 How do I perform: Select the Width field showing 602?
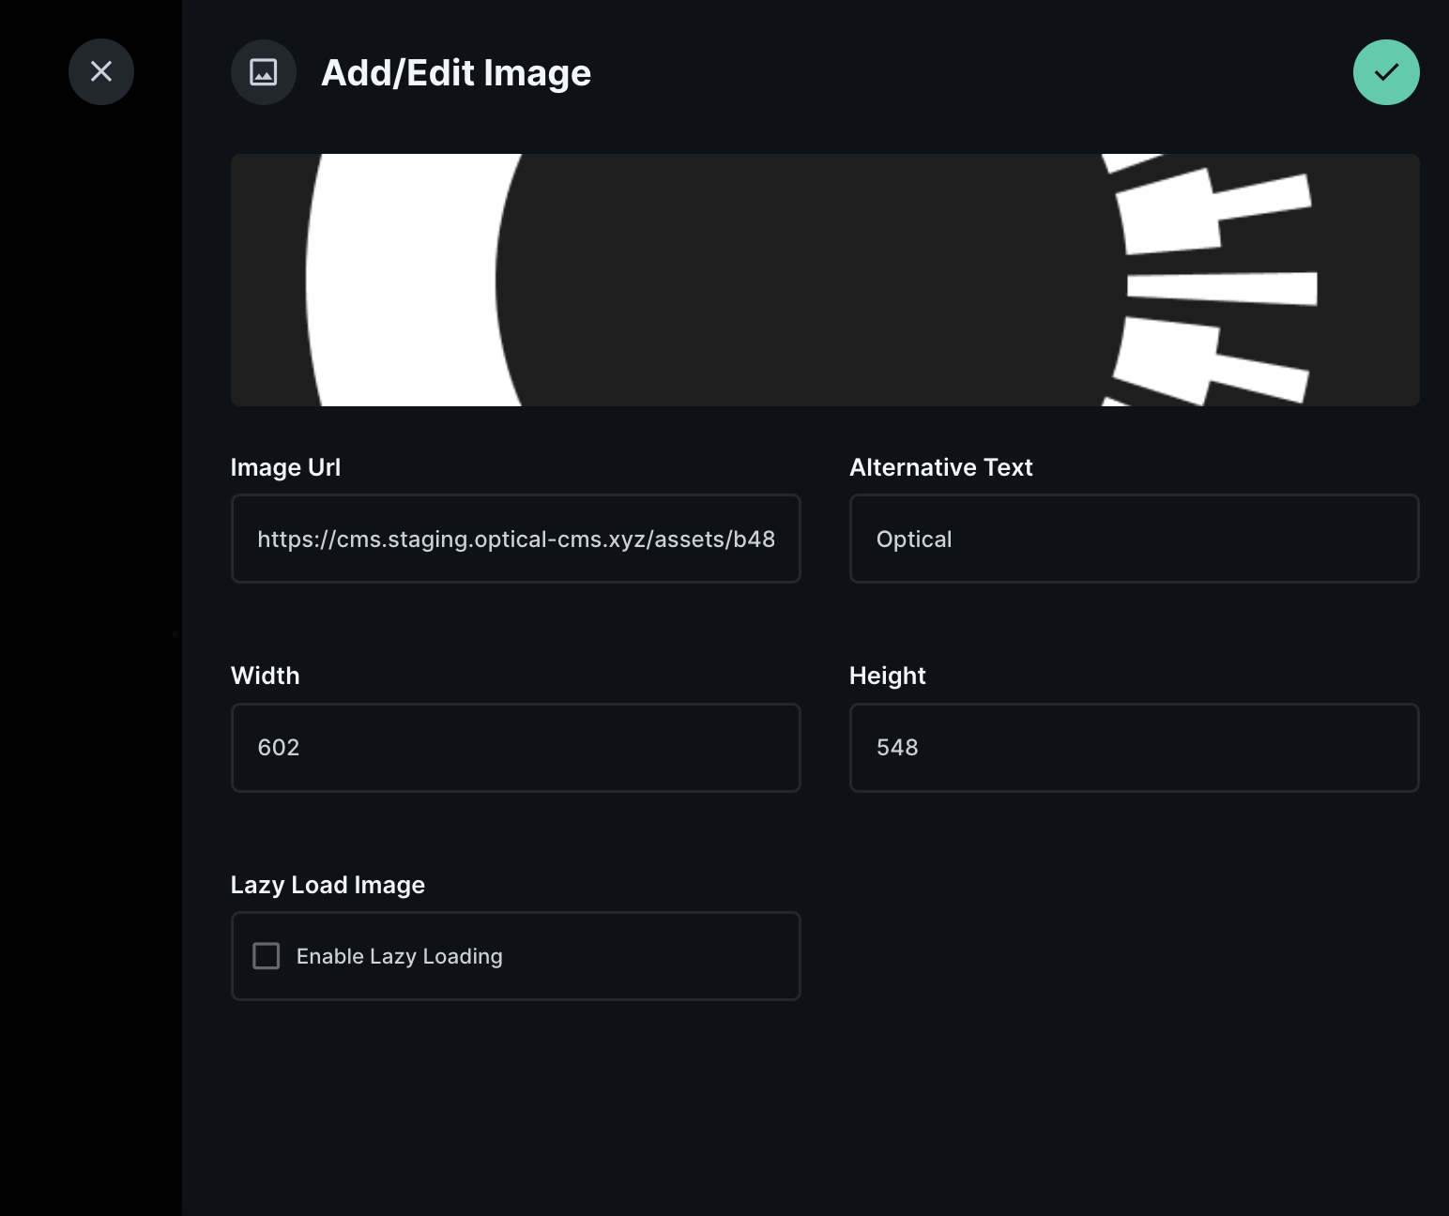pos(515,748)
